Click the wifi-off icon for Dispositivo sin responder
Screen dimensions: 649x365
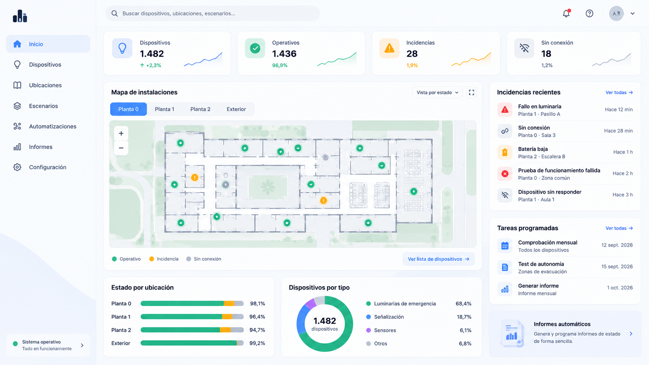tap(505, 195)
